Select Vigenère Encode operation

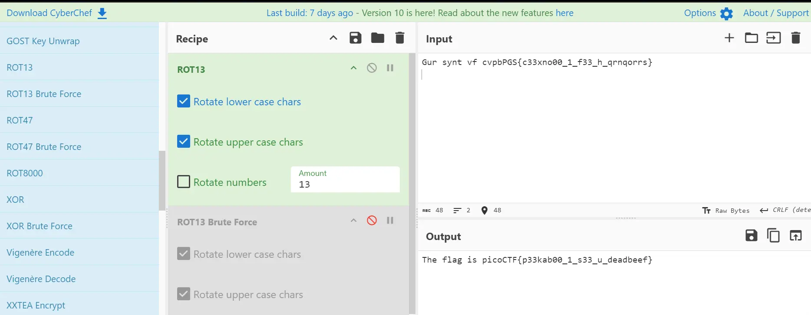[79, 252]
